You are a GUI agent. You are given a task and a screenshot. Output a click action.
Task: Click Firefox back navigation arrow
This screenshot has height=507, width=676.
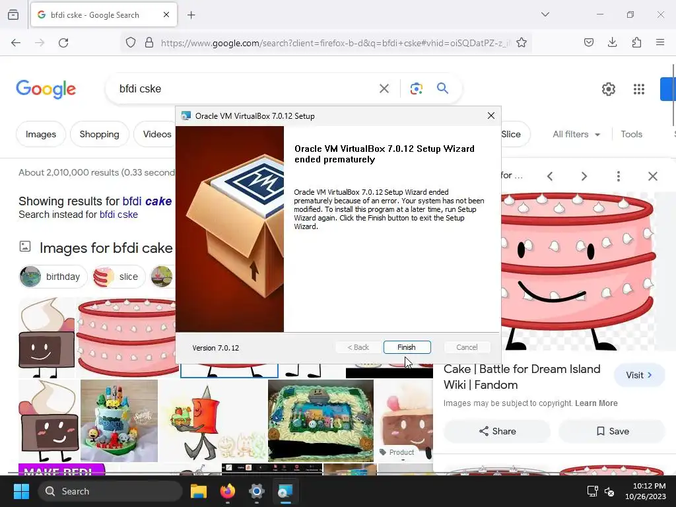(16, 43)
